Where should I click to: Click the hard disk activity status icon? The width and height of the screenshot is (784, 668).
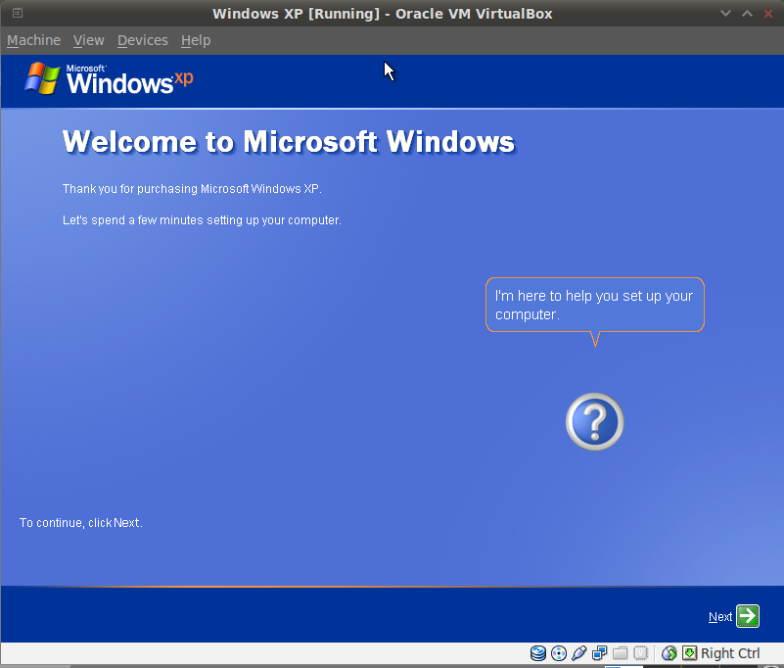[538, 653]
